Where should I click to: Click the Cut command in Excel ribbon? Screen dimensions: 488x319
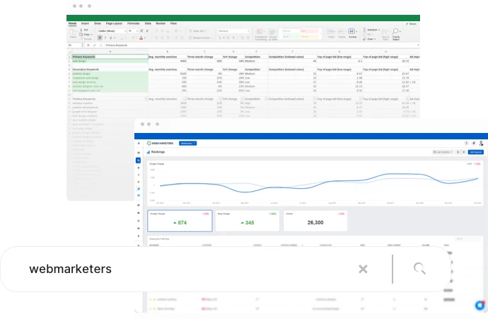click(84, 30)
